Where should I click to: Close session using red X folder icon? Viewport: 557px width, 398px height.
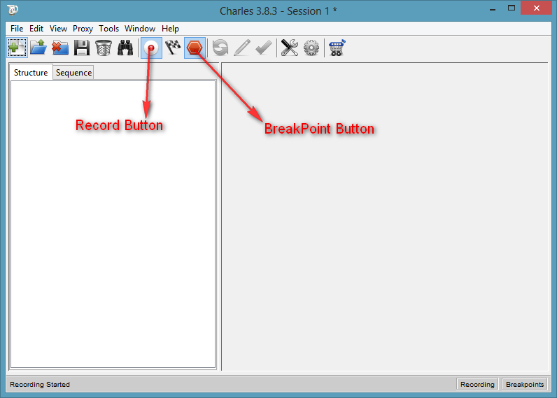click(x=60, y=48)
